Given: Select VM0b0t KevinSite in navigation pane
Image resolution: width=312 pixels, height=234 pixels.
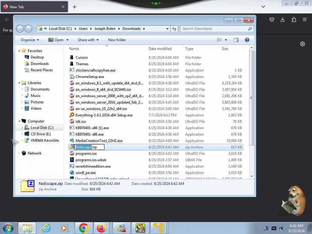Looking at the screenshot, I should click(45, 140).
